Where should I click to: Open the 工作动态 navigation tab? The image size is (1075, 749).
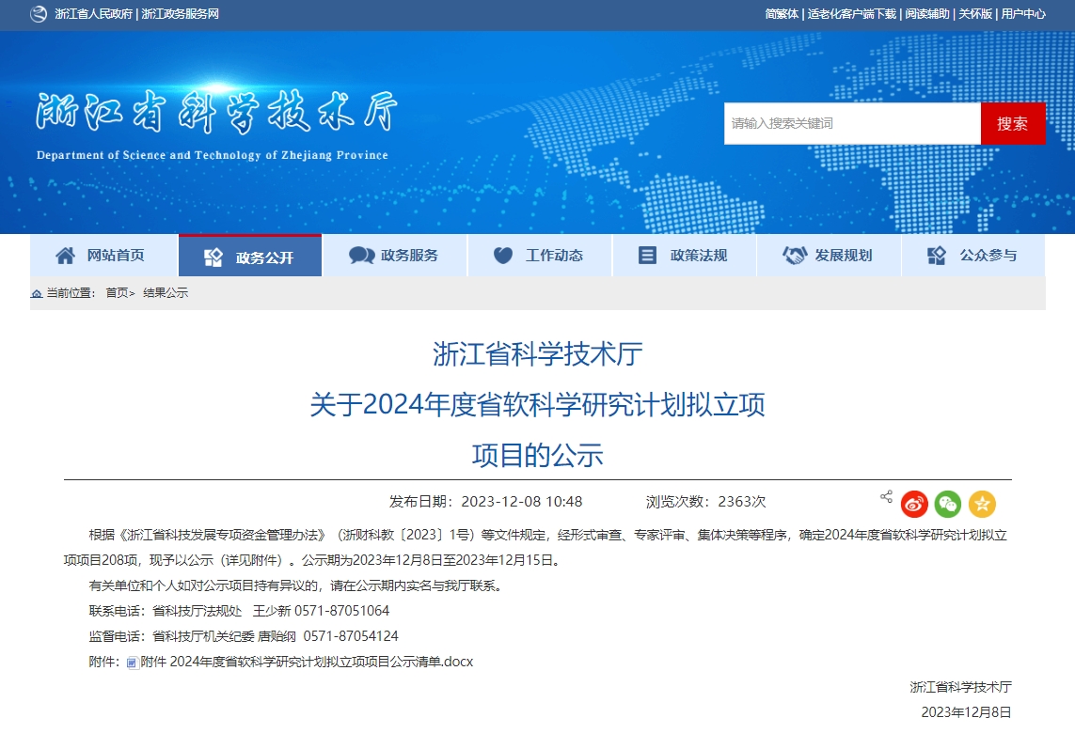click(539, 256)
